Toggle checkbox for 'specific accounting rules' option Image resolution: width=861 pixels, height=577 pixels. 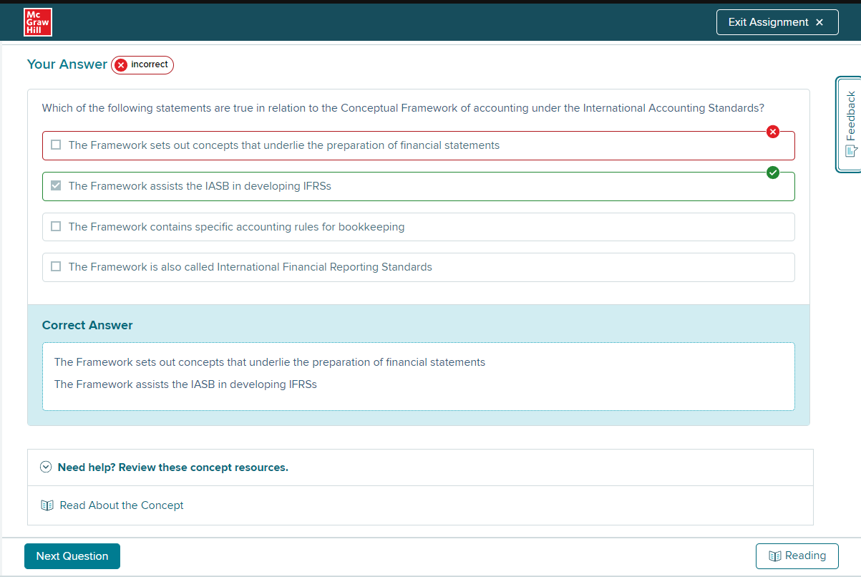tap(56, 227)
